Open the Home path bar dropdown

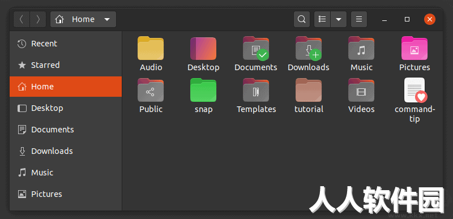coord(107,19)
